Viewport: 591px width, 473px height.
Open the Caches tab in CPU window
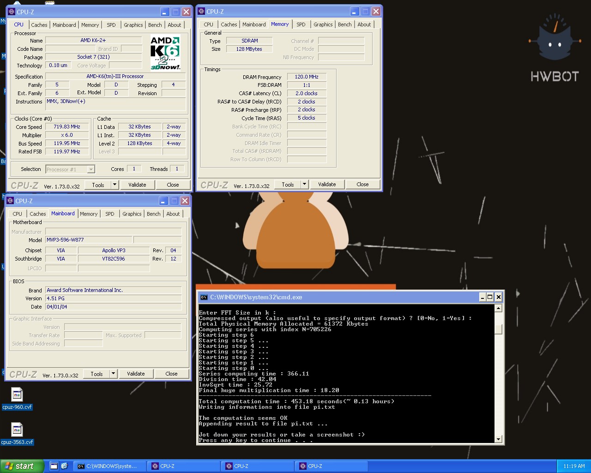[39, 25]
